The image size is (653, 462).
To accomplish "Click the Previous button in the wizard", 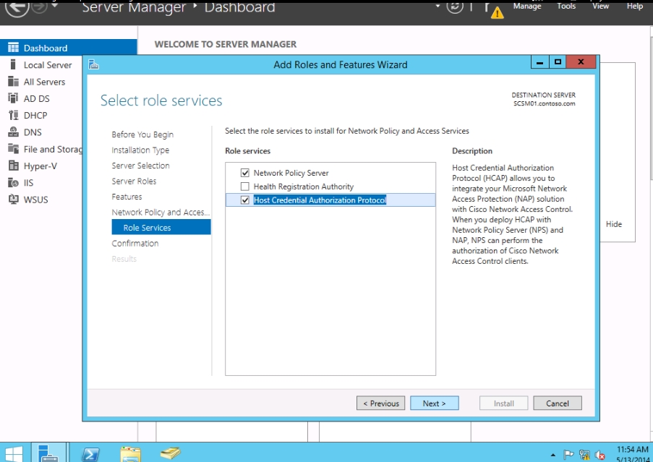I will tap(380, 403).
